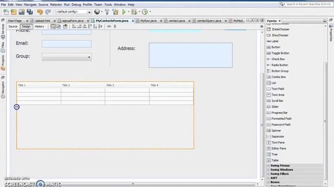Close the Palette panel tab
This screenshot has width=334, height=187.
[x=280, y=21]
